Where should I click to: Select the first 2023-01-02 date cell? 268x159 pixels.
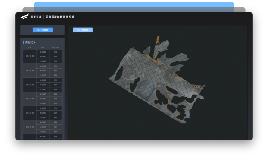30,70
